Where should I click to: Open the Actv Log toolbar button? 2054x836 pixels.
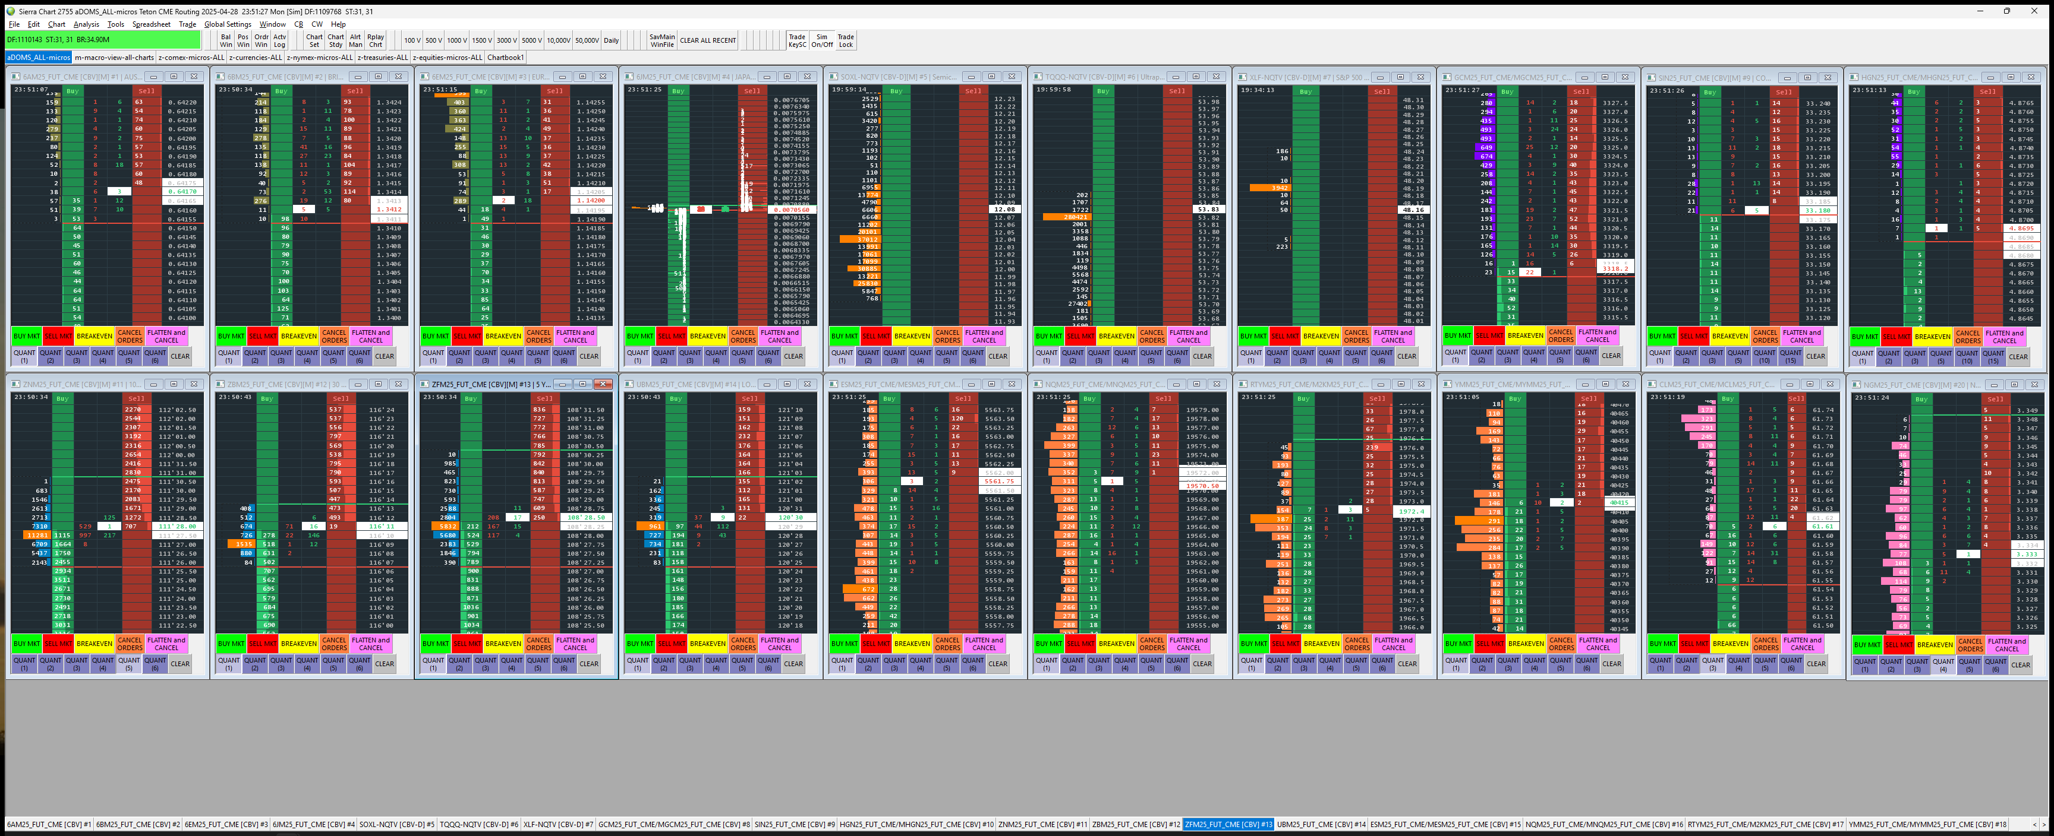pos(279,40)
